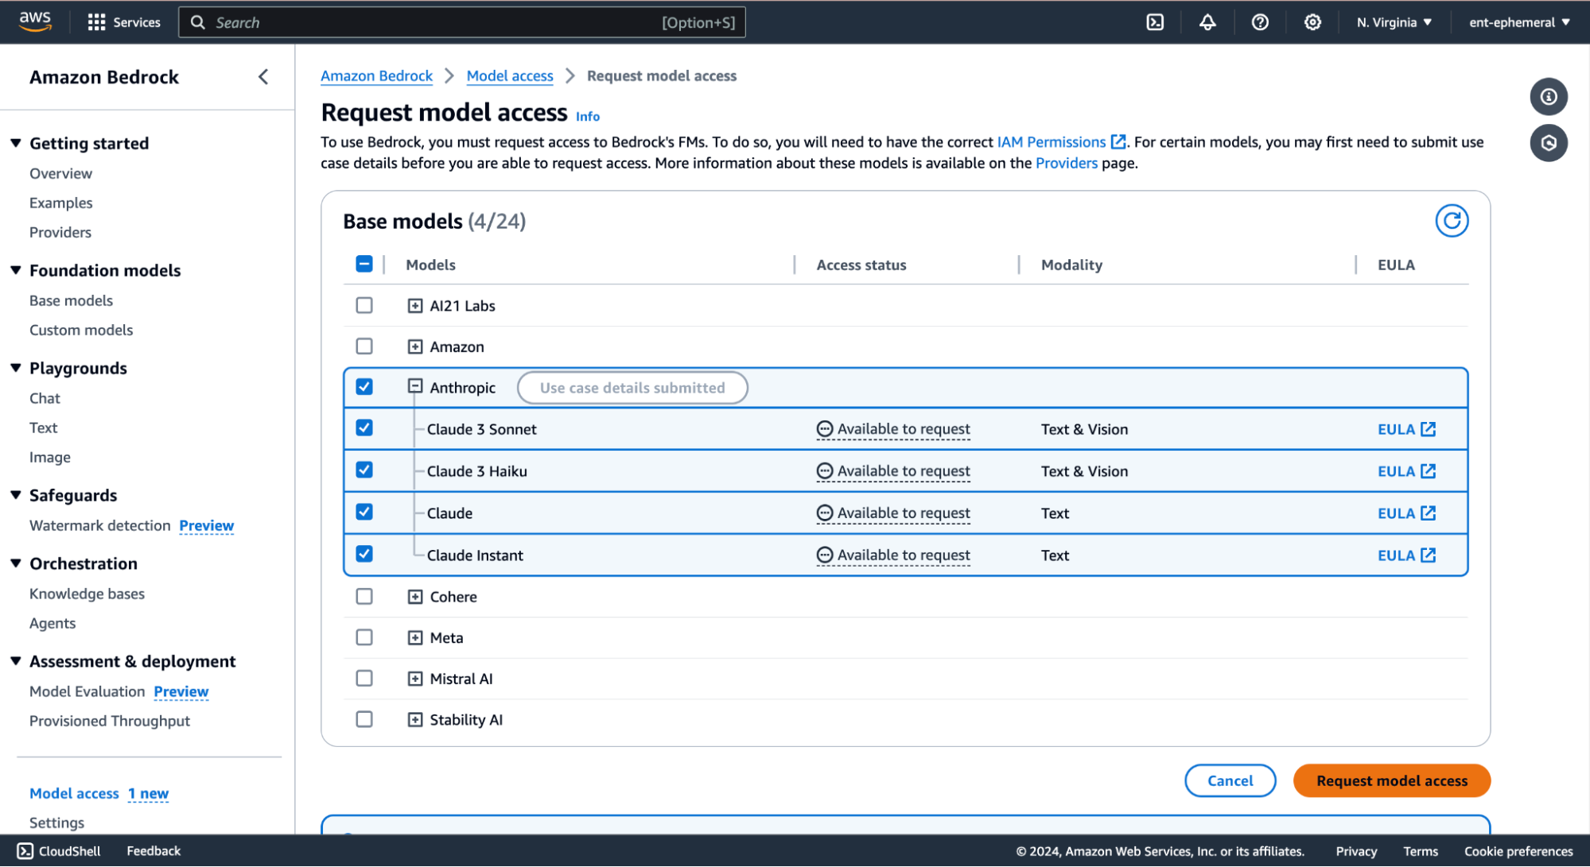Image resolution: width=1590 pixels, height=867 pixels.
Task: Click Request model access button
Action: click(1391, 780)
